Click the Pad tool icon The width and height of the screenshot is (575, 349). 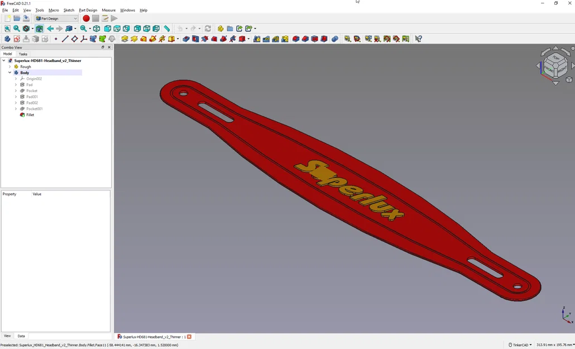(124, 39)
